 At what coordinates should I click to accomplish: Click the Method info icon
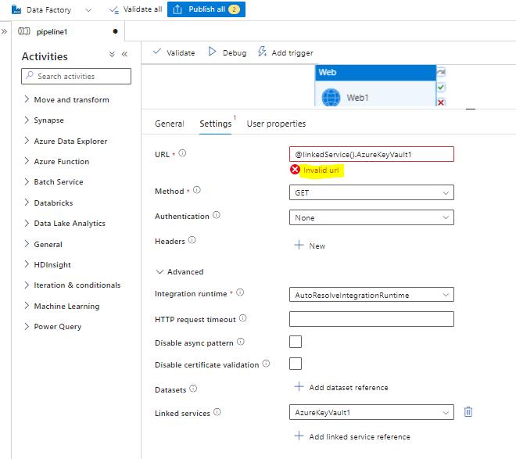(x=197, y=190)
